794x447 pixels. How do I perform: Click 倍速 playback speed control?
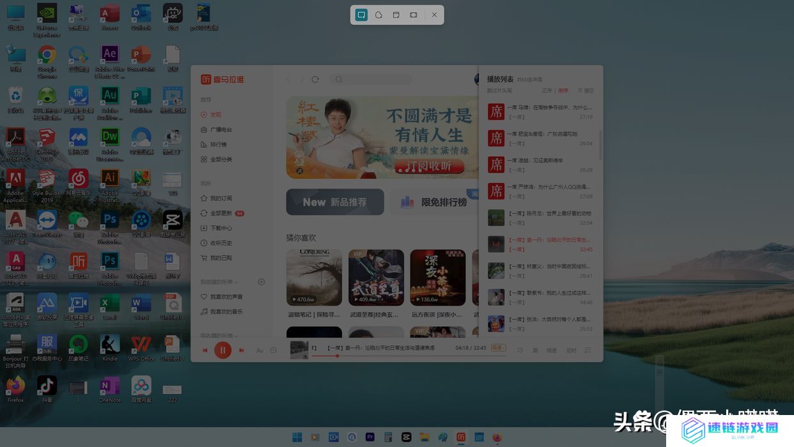tap(552, 350)
